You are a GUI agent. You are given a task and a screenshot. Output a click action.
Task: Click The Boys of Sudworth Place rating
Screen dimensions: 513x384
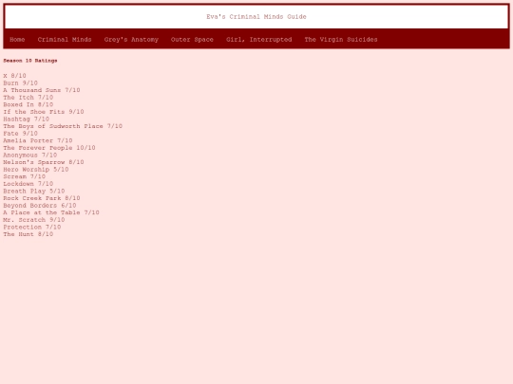tap(63, 126)
